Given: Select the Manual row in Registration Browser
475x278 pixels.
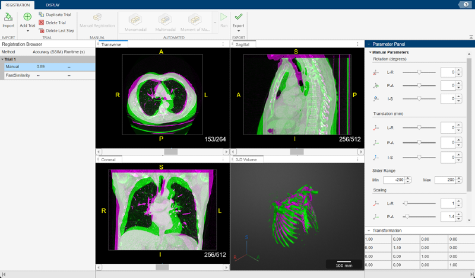Looking at the screenshot, I should click(x=13, y=67).
